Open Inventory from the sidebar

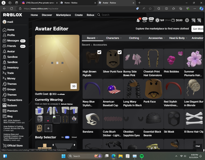click(11, 68)
